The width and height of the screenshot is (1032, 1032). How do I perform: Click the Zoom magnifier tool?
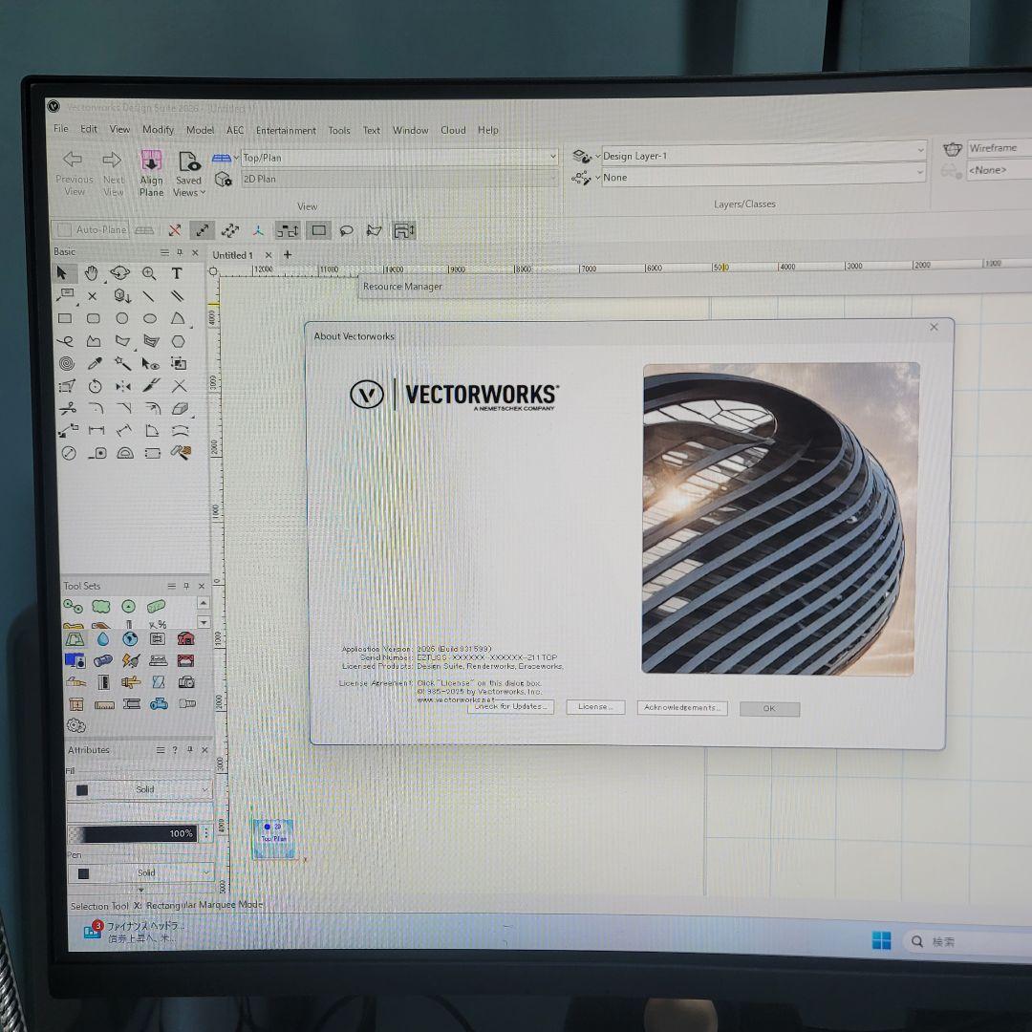click(149, 273)
